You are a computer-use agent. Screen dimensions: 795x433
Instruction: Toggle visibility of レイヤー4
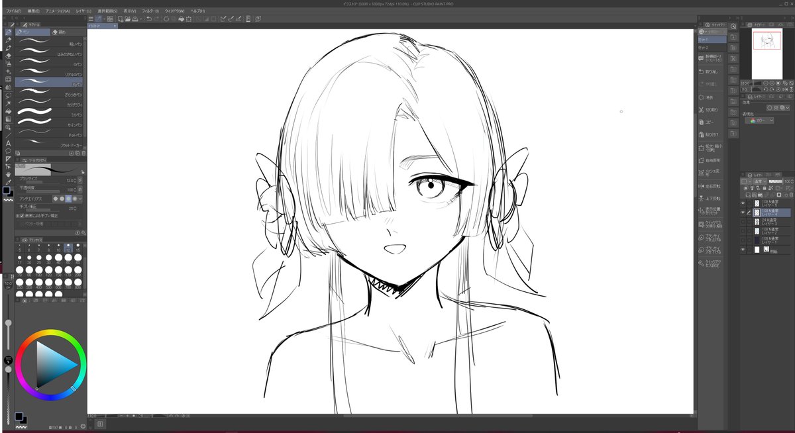pos(743,212)
